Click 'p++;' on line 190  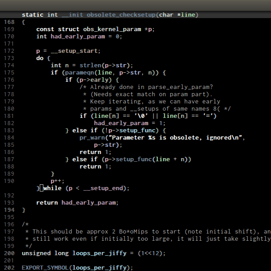click(57, 181)
